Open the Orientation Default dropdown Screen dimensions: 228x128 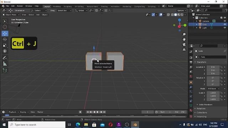click(x=39, y=11)
